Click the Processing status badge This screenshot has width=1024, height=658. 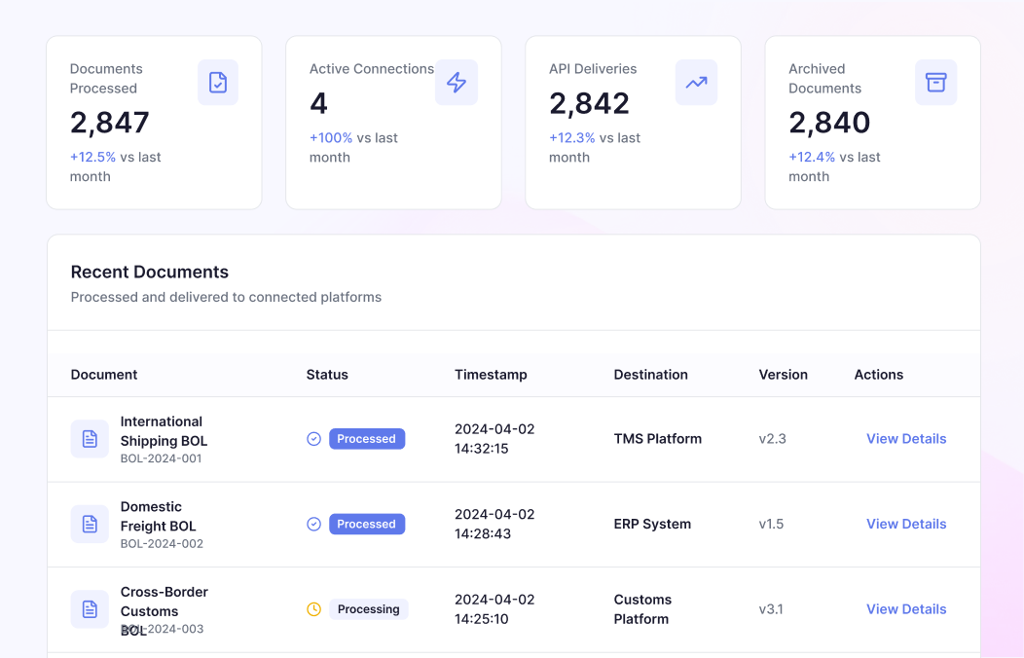click(369, 609)
